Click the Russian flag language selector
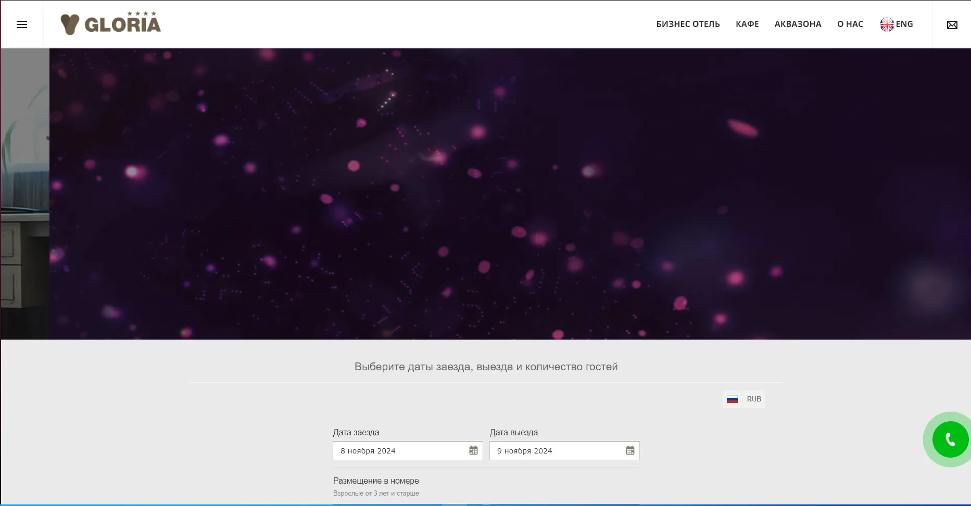The width and height of the screenshot is (971, 506). coord(732,399)
